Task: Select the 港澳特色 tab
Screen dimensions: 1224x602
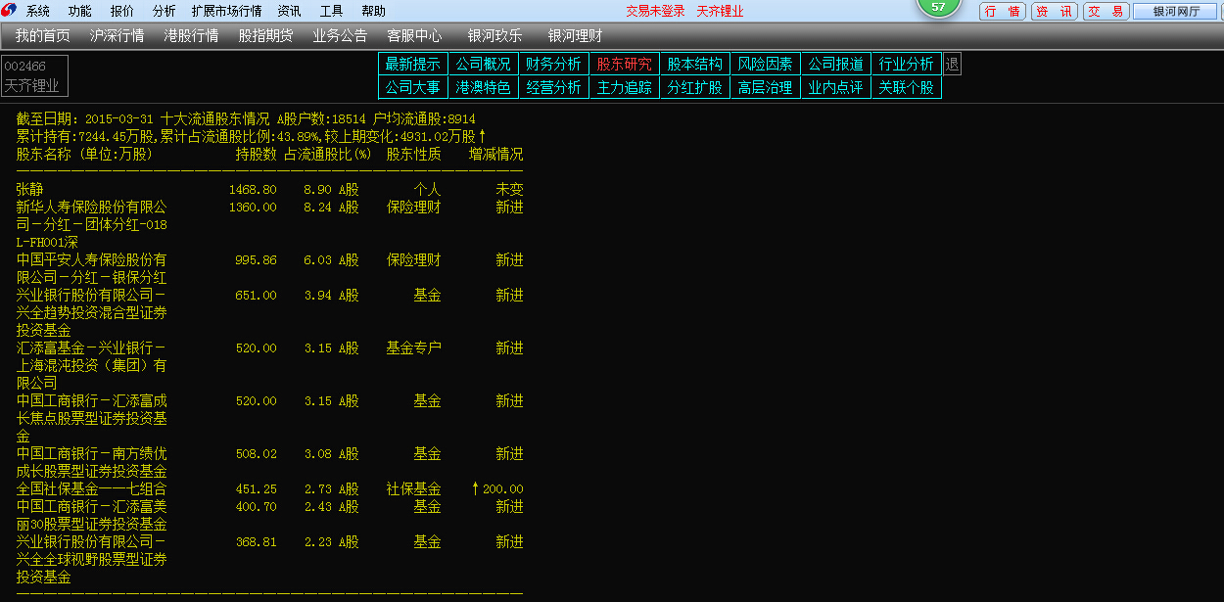Action: (x=484, y=87)
